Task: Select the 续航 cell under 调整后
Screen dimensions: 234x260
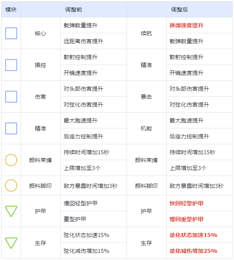Action: point(146,33)
